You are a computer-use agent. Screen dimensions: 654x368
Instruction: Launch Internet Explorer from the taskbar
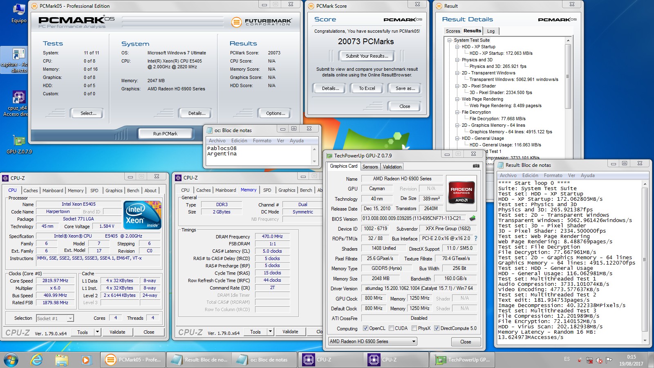37,360
